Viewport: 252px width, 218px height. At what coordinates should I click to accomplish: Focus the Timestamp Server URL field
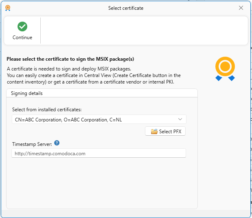tap(99, 153)
